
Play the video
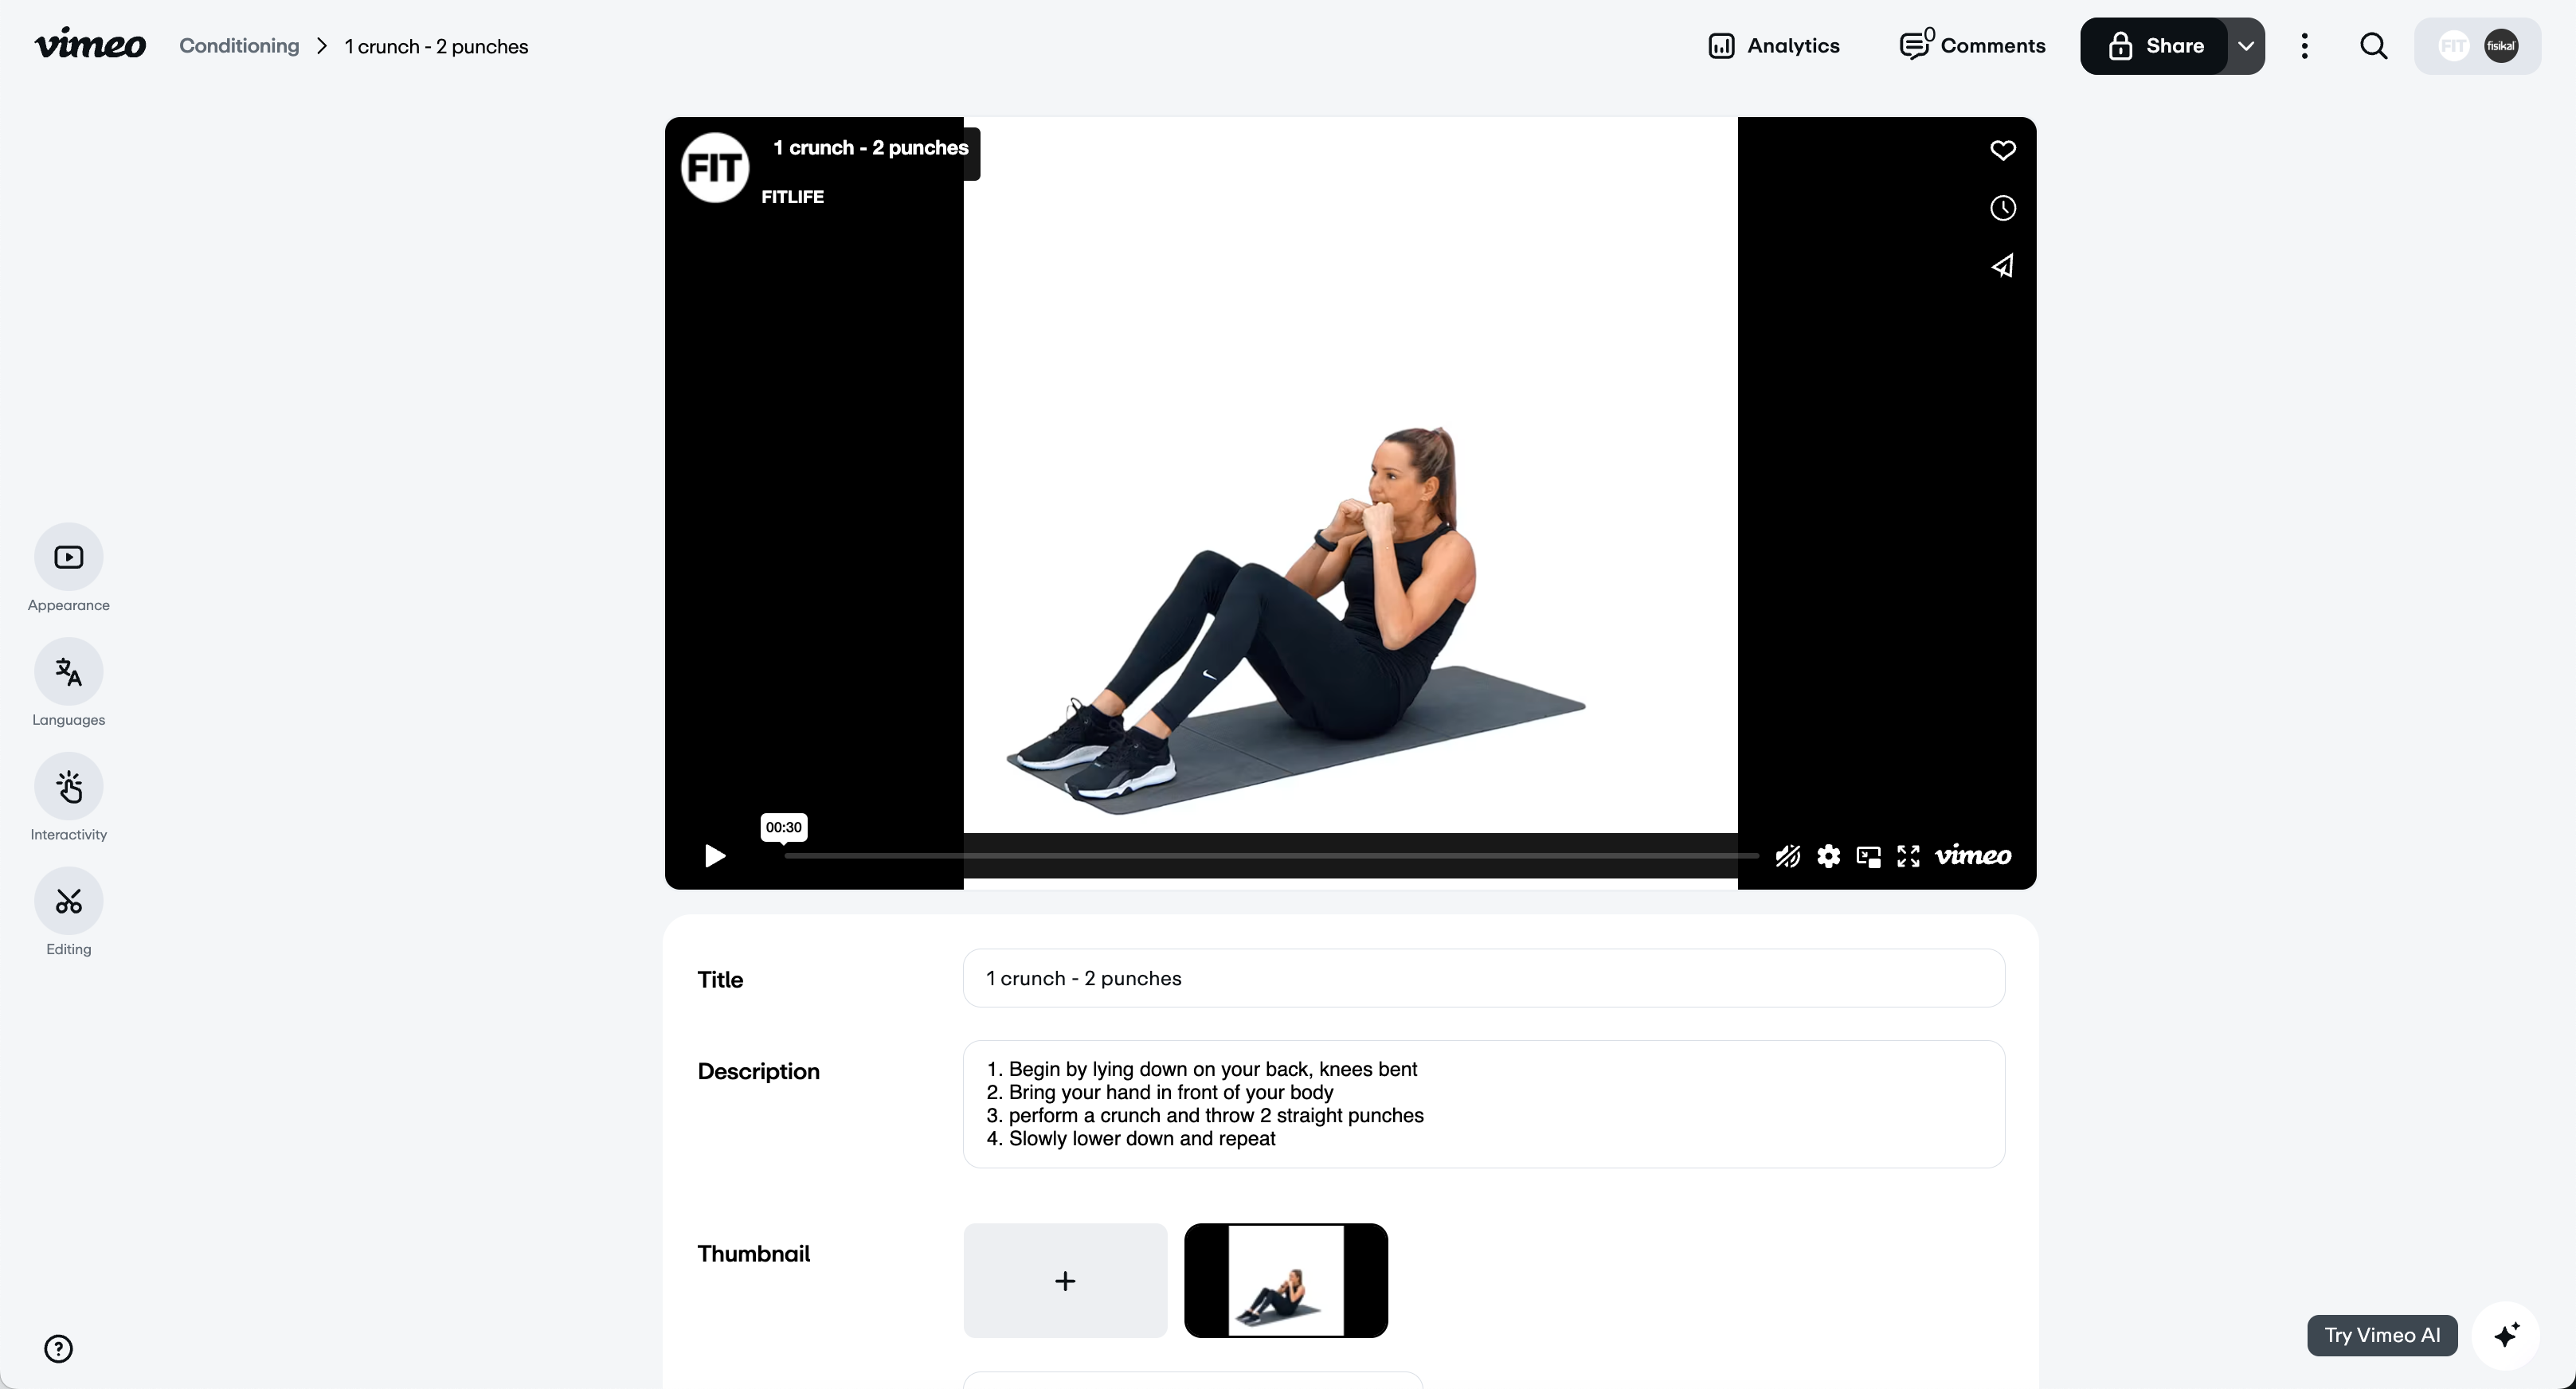(x=714, y=856)
